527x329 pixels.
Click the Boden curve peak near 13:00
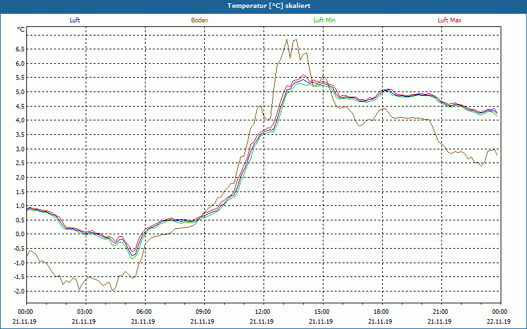tap(287, 39)
